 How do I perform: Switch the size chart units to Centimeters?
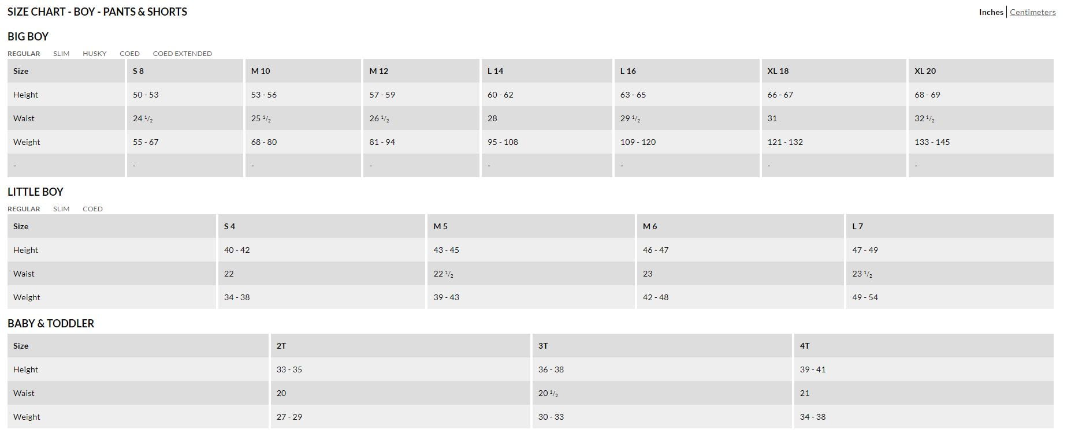tap(1032, 12)
